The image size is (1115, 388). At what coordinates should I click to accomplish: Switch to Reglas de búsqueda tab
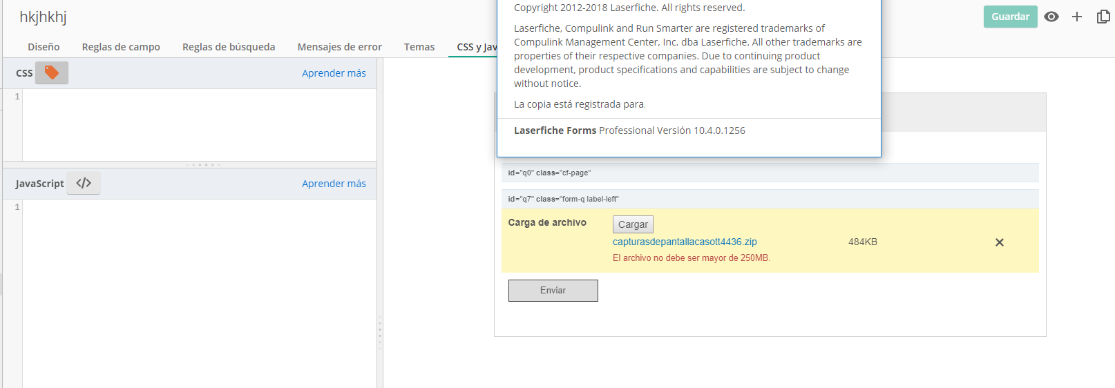coord(229,47)
